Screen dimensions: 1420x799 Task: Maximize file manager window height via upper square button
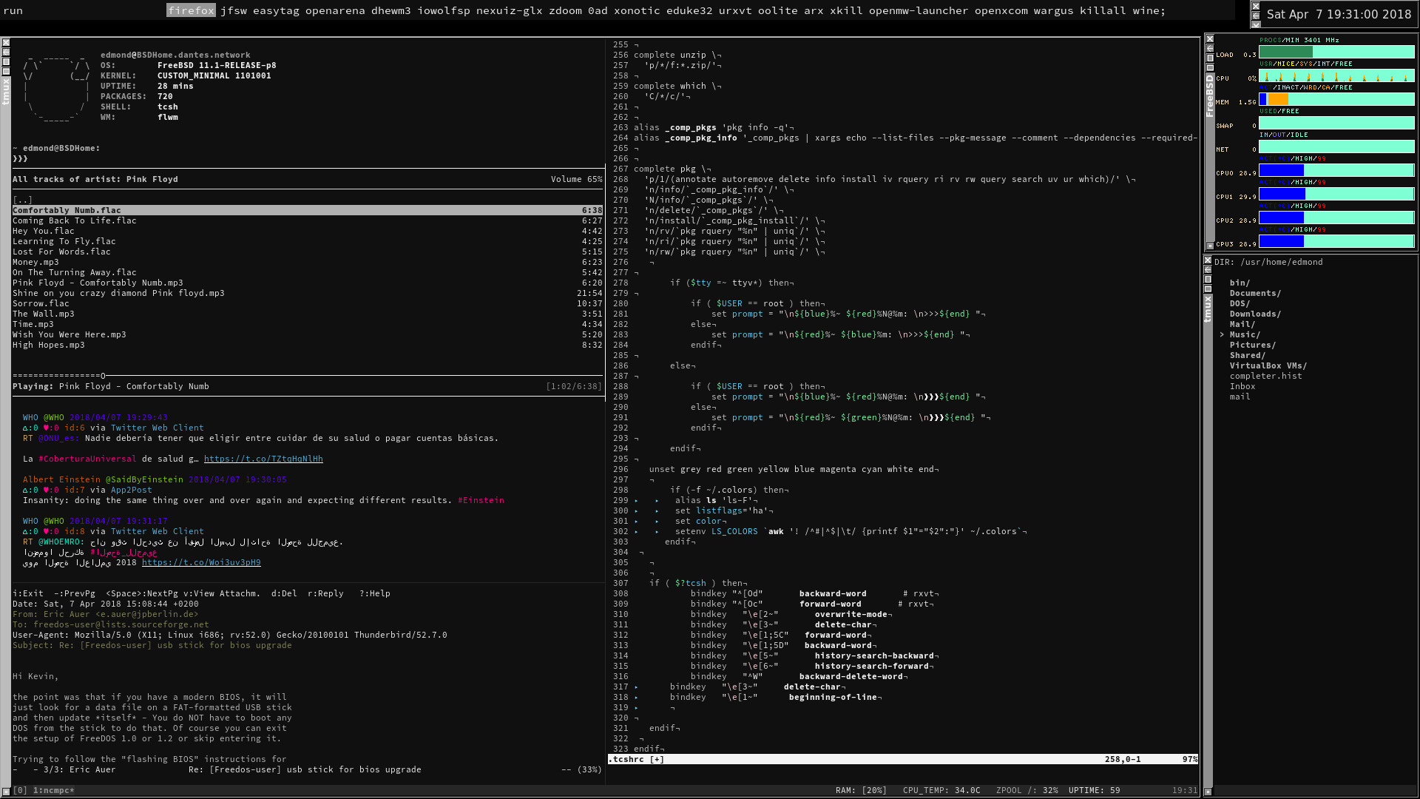pyautogui.click(x=1208, y=279)
